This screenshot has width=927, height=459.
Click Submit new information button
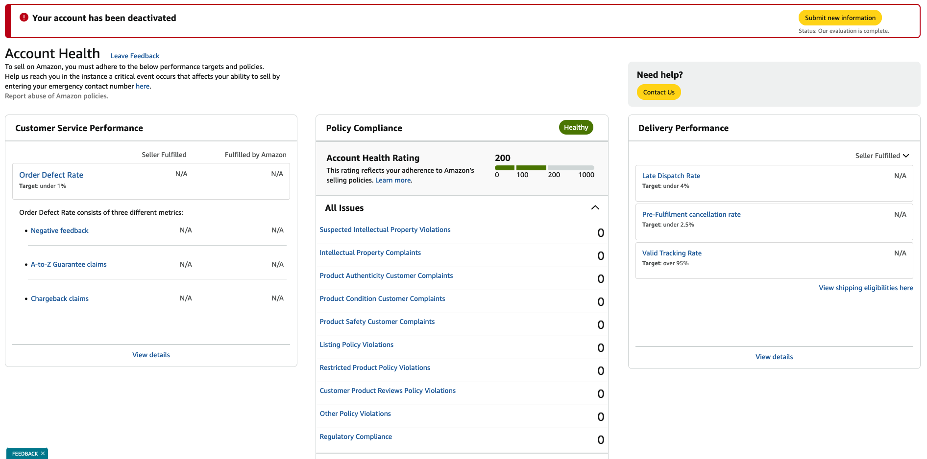(840, 18)
